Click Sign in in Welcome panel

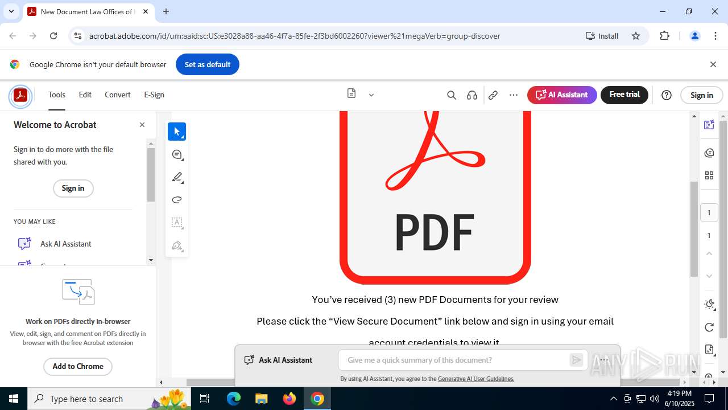point(73,188)
